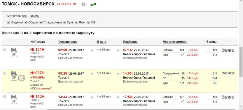Toggle the Люкс wagon type checkbox

76,23
